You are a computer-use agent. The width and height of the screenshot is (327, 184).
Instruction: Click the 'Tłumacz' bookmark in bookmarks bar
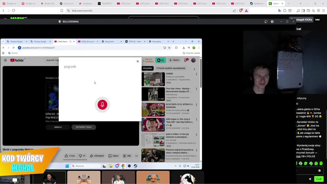tap(13, 53)
